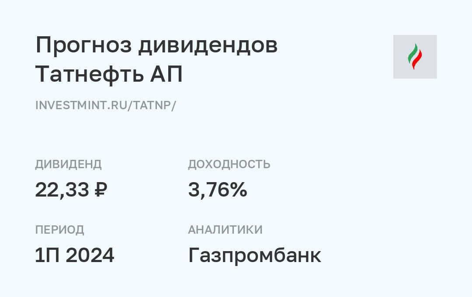Click the "ДИВИДЕНД" label
Screen dimensions: 472x297
[68, 164]
